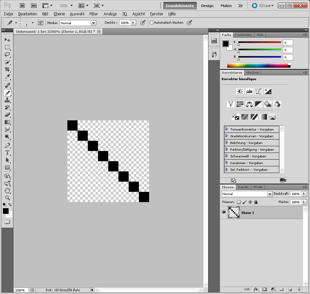The image size is (310, 294).
Task: Switch to the Kanäle tab
Action: point(243,187)
